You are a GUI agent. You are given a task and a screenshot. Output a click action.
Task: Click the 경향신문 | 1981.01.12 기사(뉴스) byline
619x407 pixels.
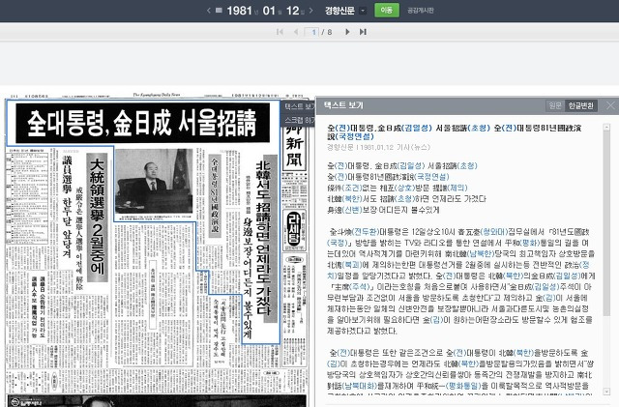[x=378, y=147]
